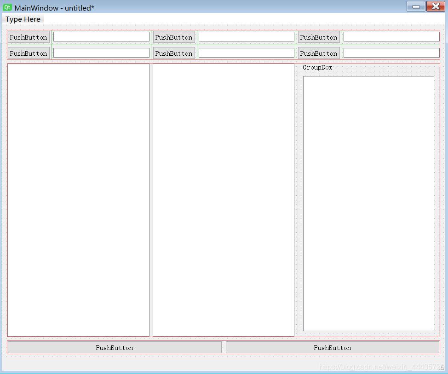The image size is (448, 374).
Task: Select the GroupBox title label
Action: click(x=317, y=68)
